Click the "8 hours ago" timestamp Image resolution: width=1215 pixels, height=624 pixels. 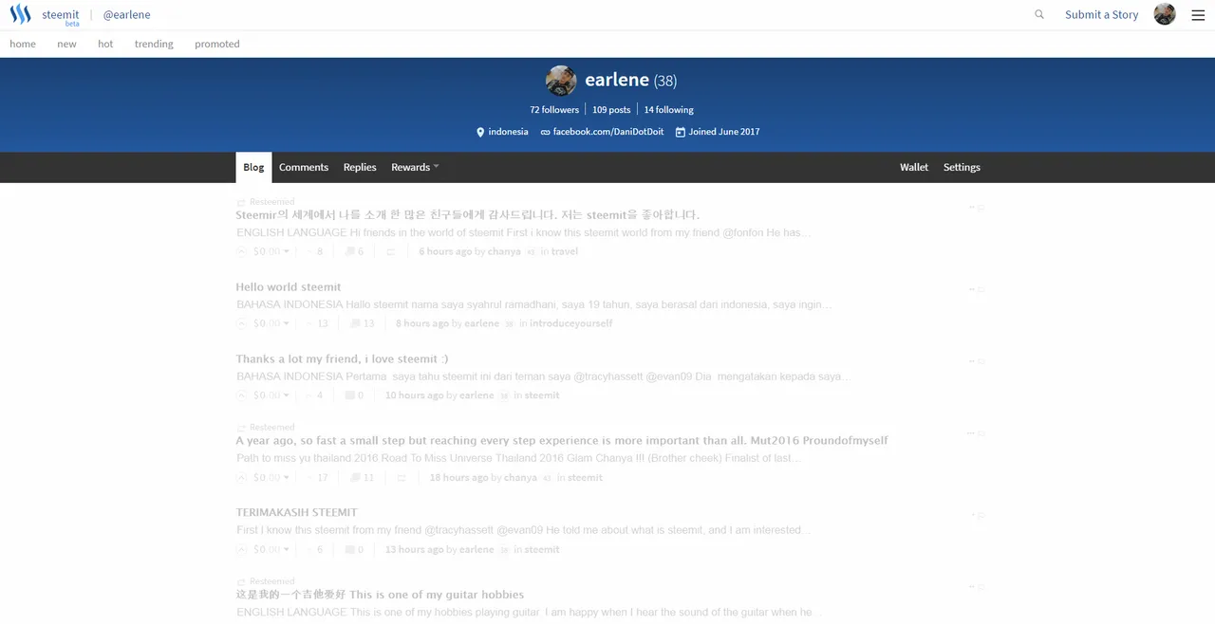coord(422,323)
